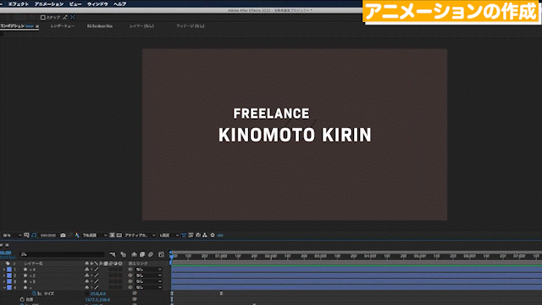
Task: Click the timeline button in viewer footer
Action: point(198,236)
